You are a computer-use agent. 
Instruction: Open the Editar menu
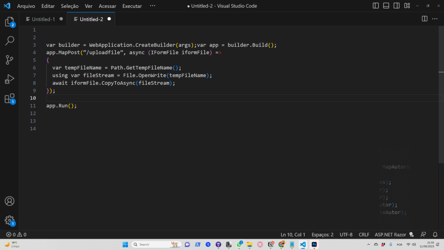(48, 6)
